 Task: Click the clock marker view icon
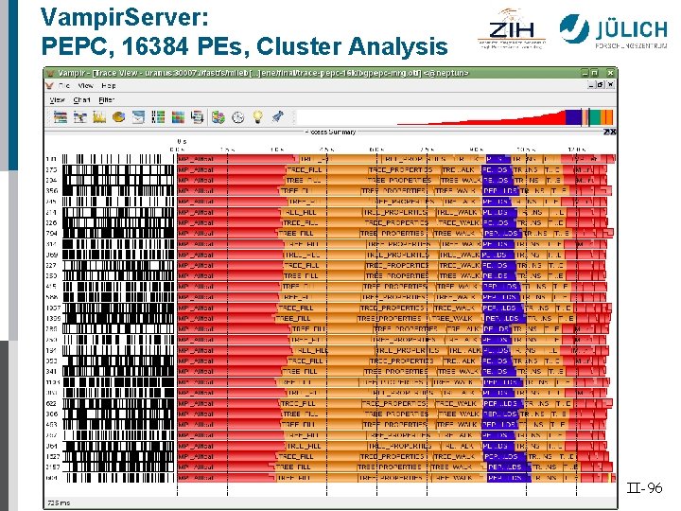[x=238, y=117]
